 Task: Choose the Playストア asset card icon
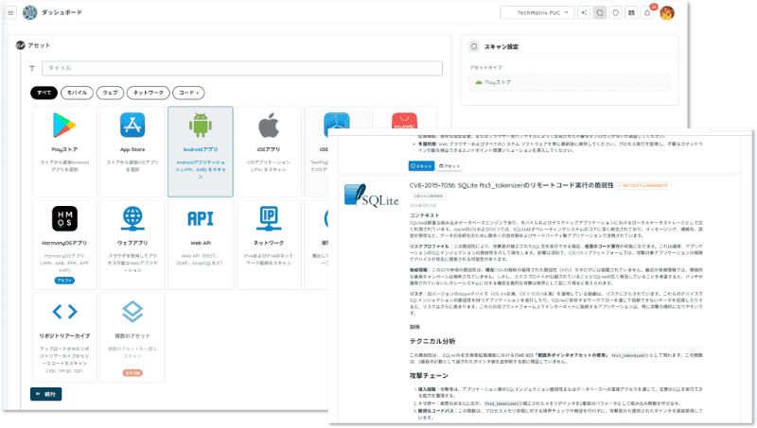(x=64, y=126)
